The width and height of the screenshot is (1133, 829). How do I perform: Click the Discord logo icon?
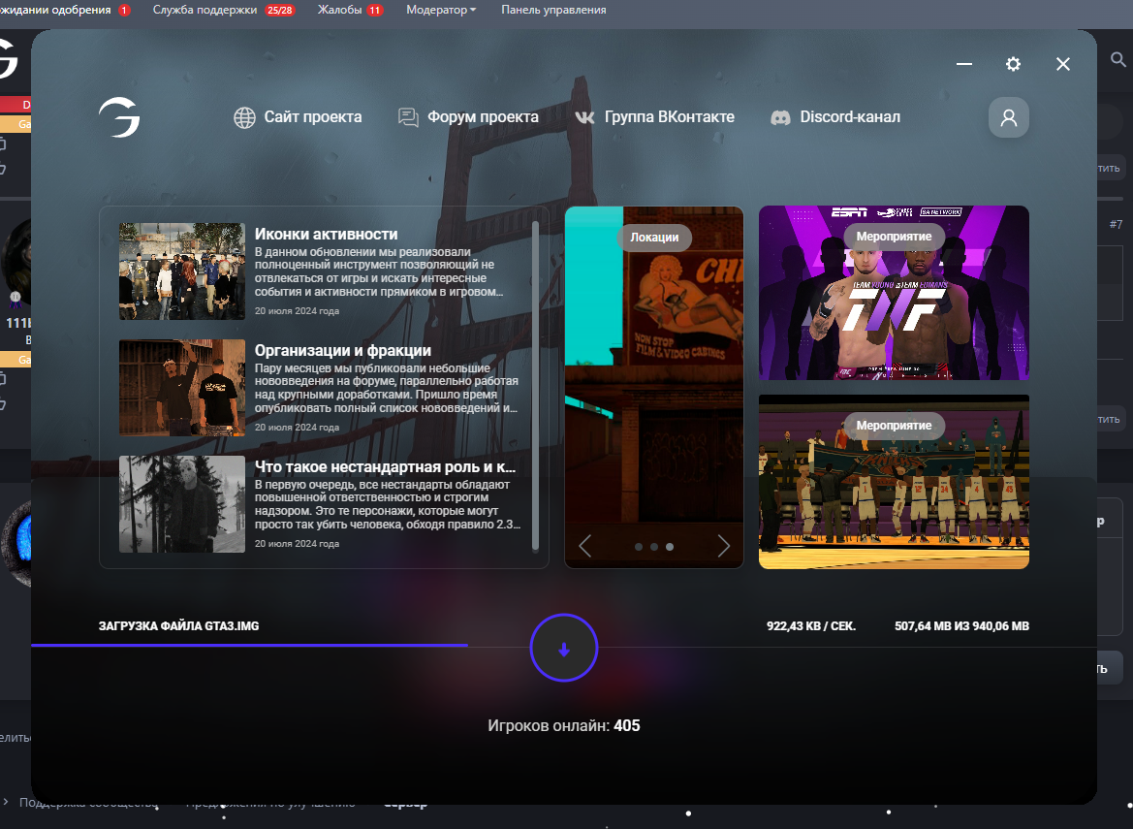780,117
